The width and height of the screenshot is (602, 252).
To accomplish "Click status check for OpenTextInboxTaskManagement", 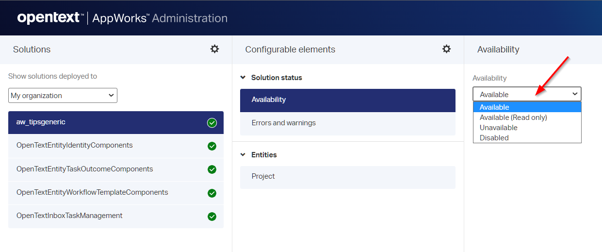I will pos(212,216).
